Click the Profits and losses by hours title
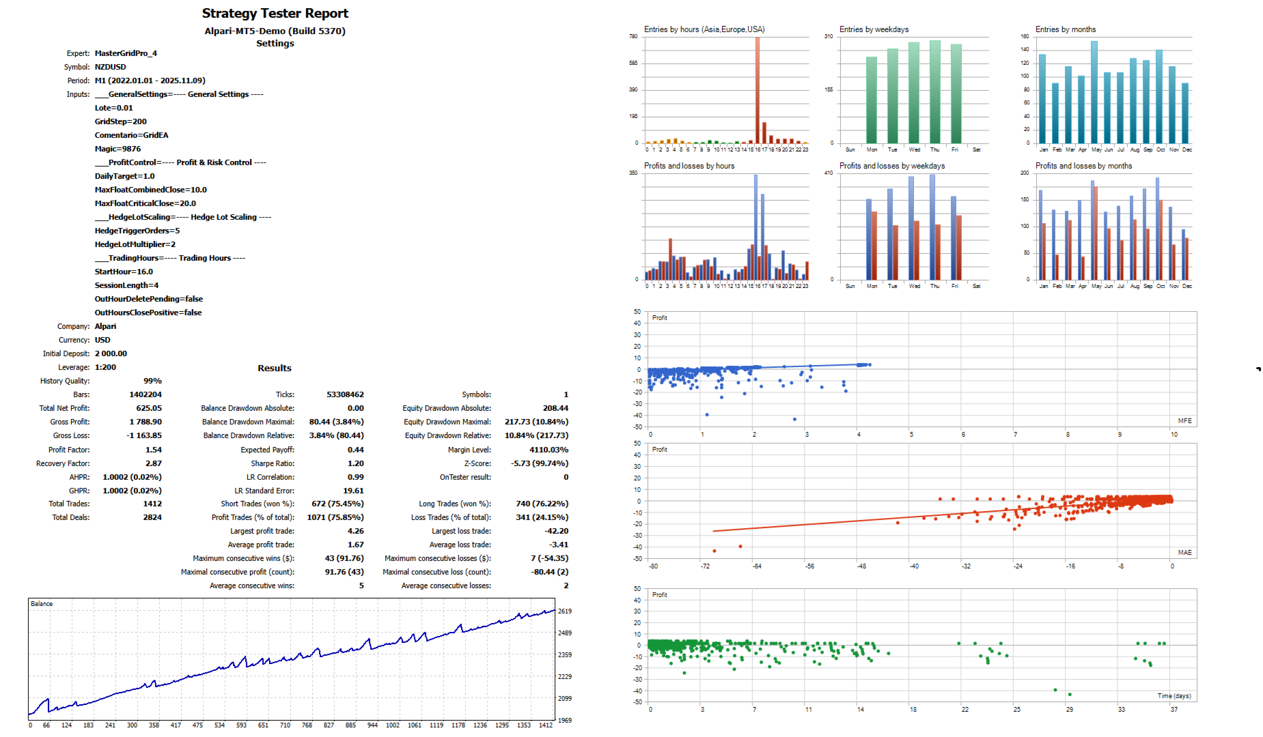 689,166
